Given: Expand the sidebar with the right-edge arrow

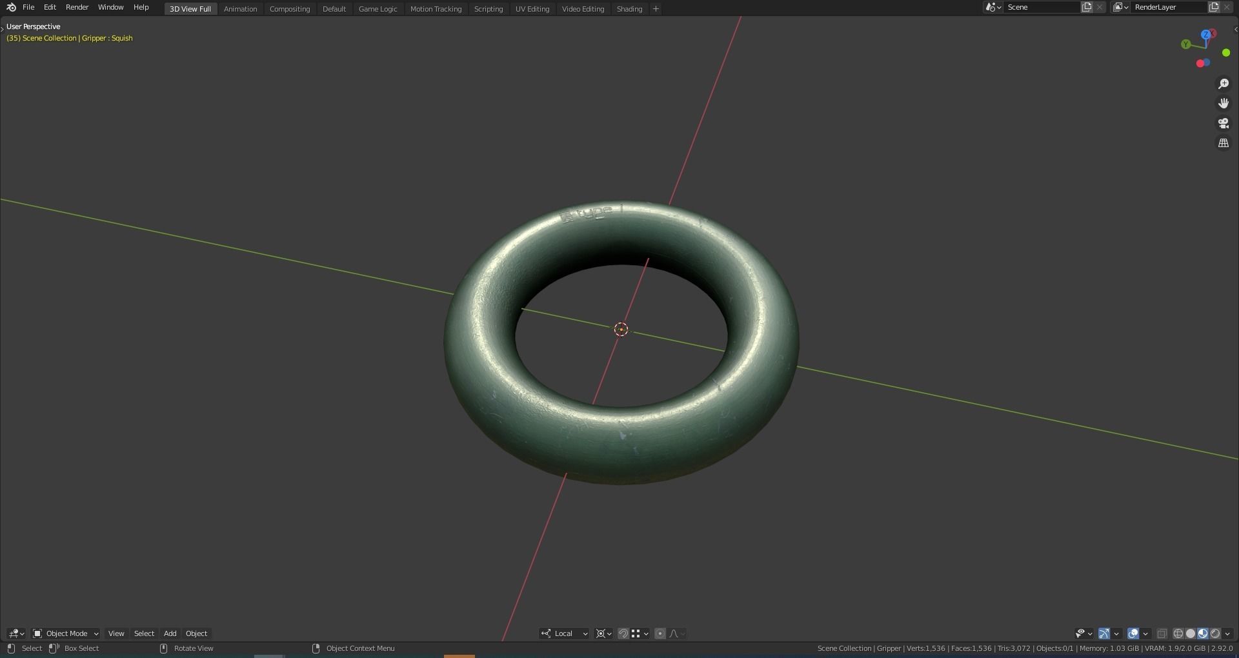Looking at the screenshot, I should coord(1236,29).
